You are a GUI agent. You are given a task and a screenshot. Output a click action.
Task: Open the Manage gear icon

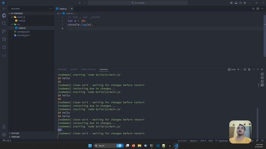click(4, 135)
